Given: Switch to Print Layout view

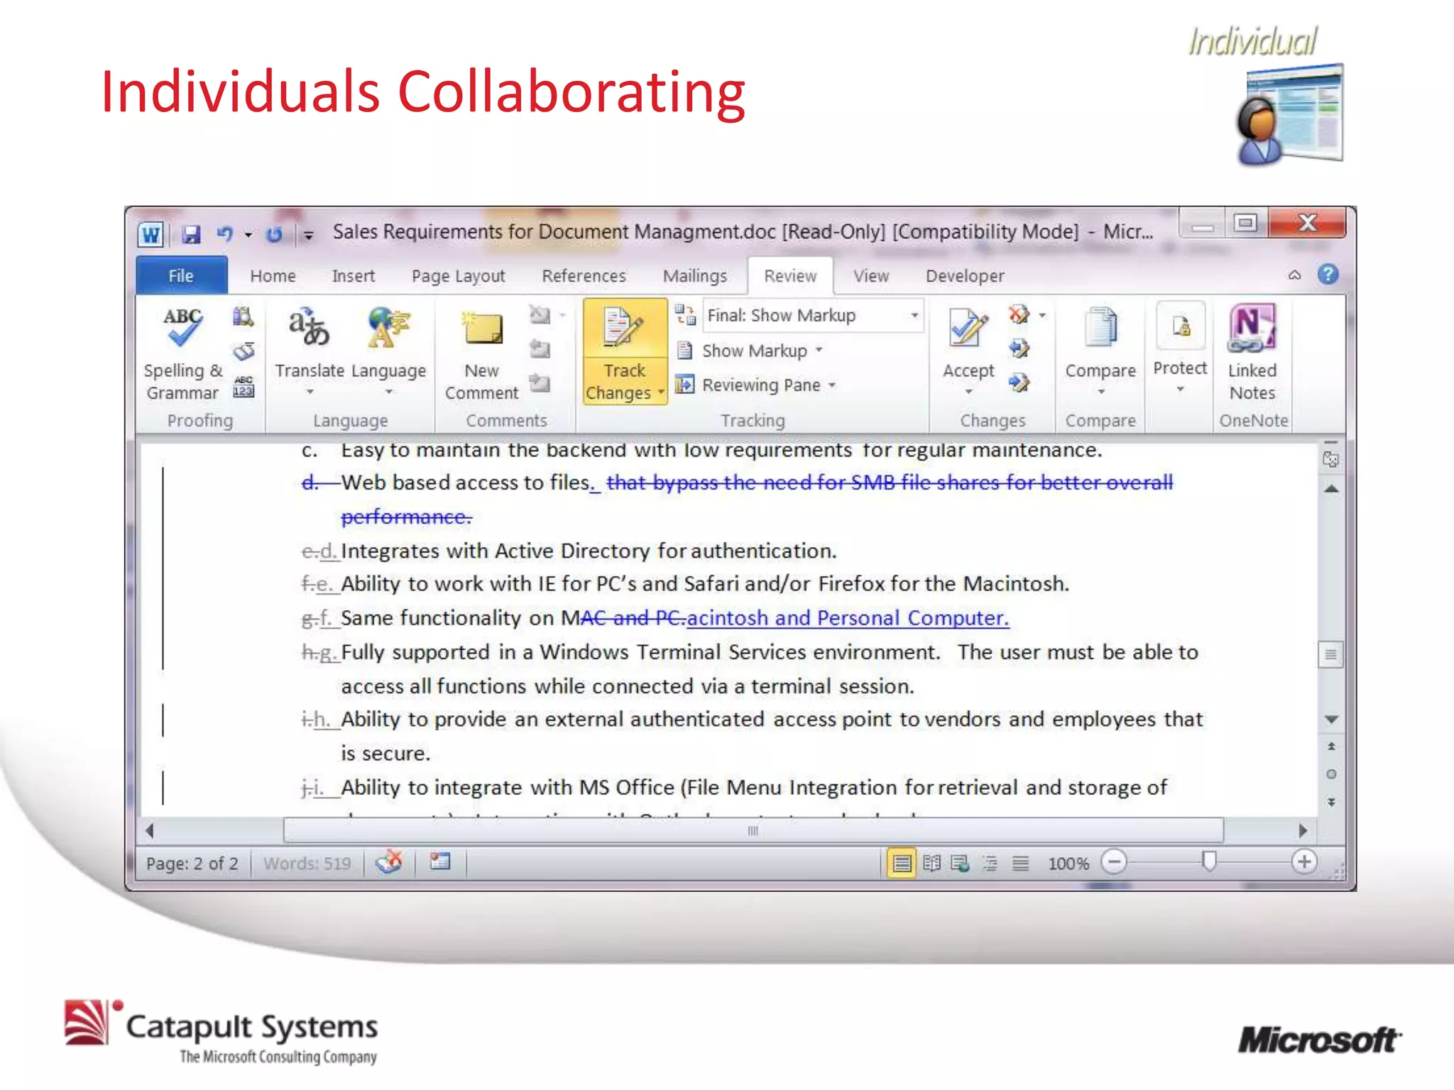Looking at the screenshot, I should pyautogui.click(x=902, y=863).
